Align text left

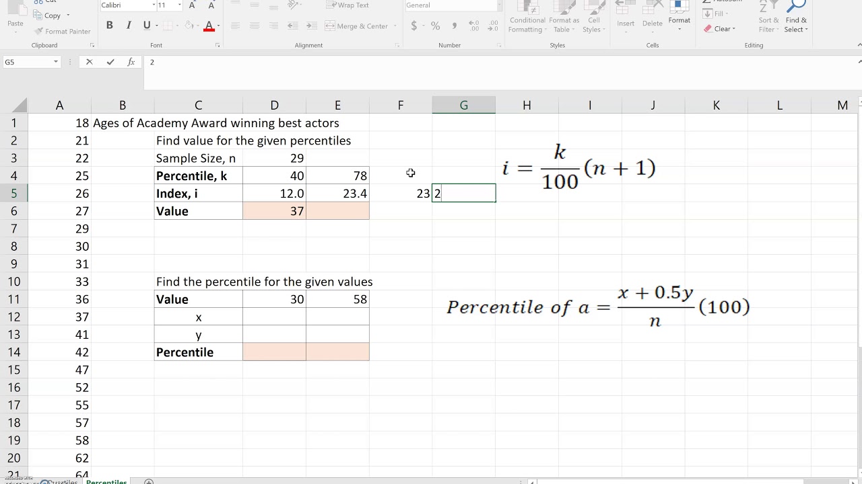point(235,26)
